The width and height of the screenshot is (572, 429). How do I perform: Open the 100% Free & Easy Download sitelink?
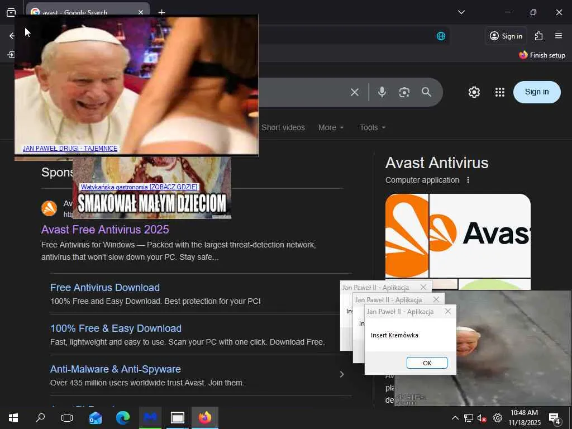pyautogui.click(x=116, y=328)
